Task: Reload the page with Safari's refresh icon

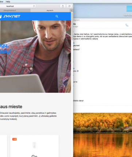Action: [34, 6]
